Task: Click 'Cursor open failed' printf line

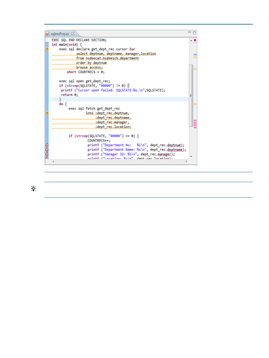Action: [x=113, y=90]
